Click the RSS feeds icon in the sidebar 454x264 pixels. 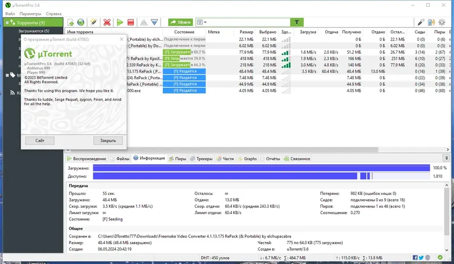pyautogui.click(x=12, y=92)
